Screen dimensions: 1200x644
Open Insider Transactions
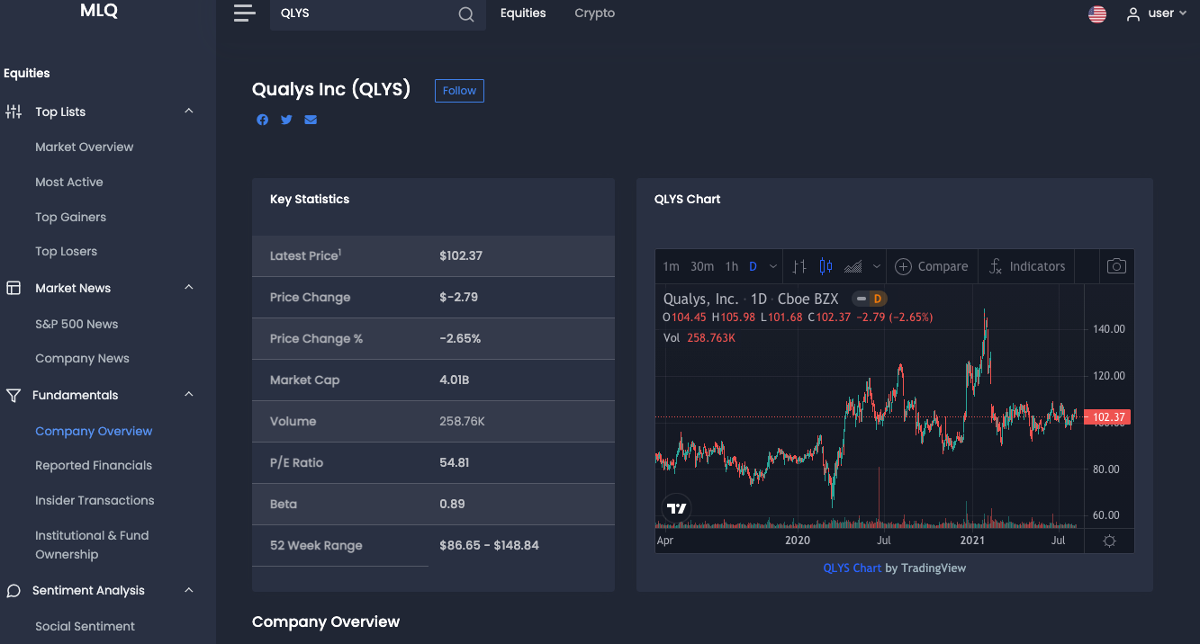point(95,501)
